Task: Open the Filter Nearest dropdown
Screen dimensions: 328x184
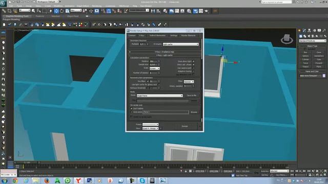Action: [x=189, y=82]
